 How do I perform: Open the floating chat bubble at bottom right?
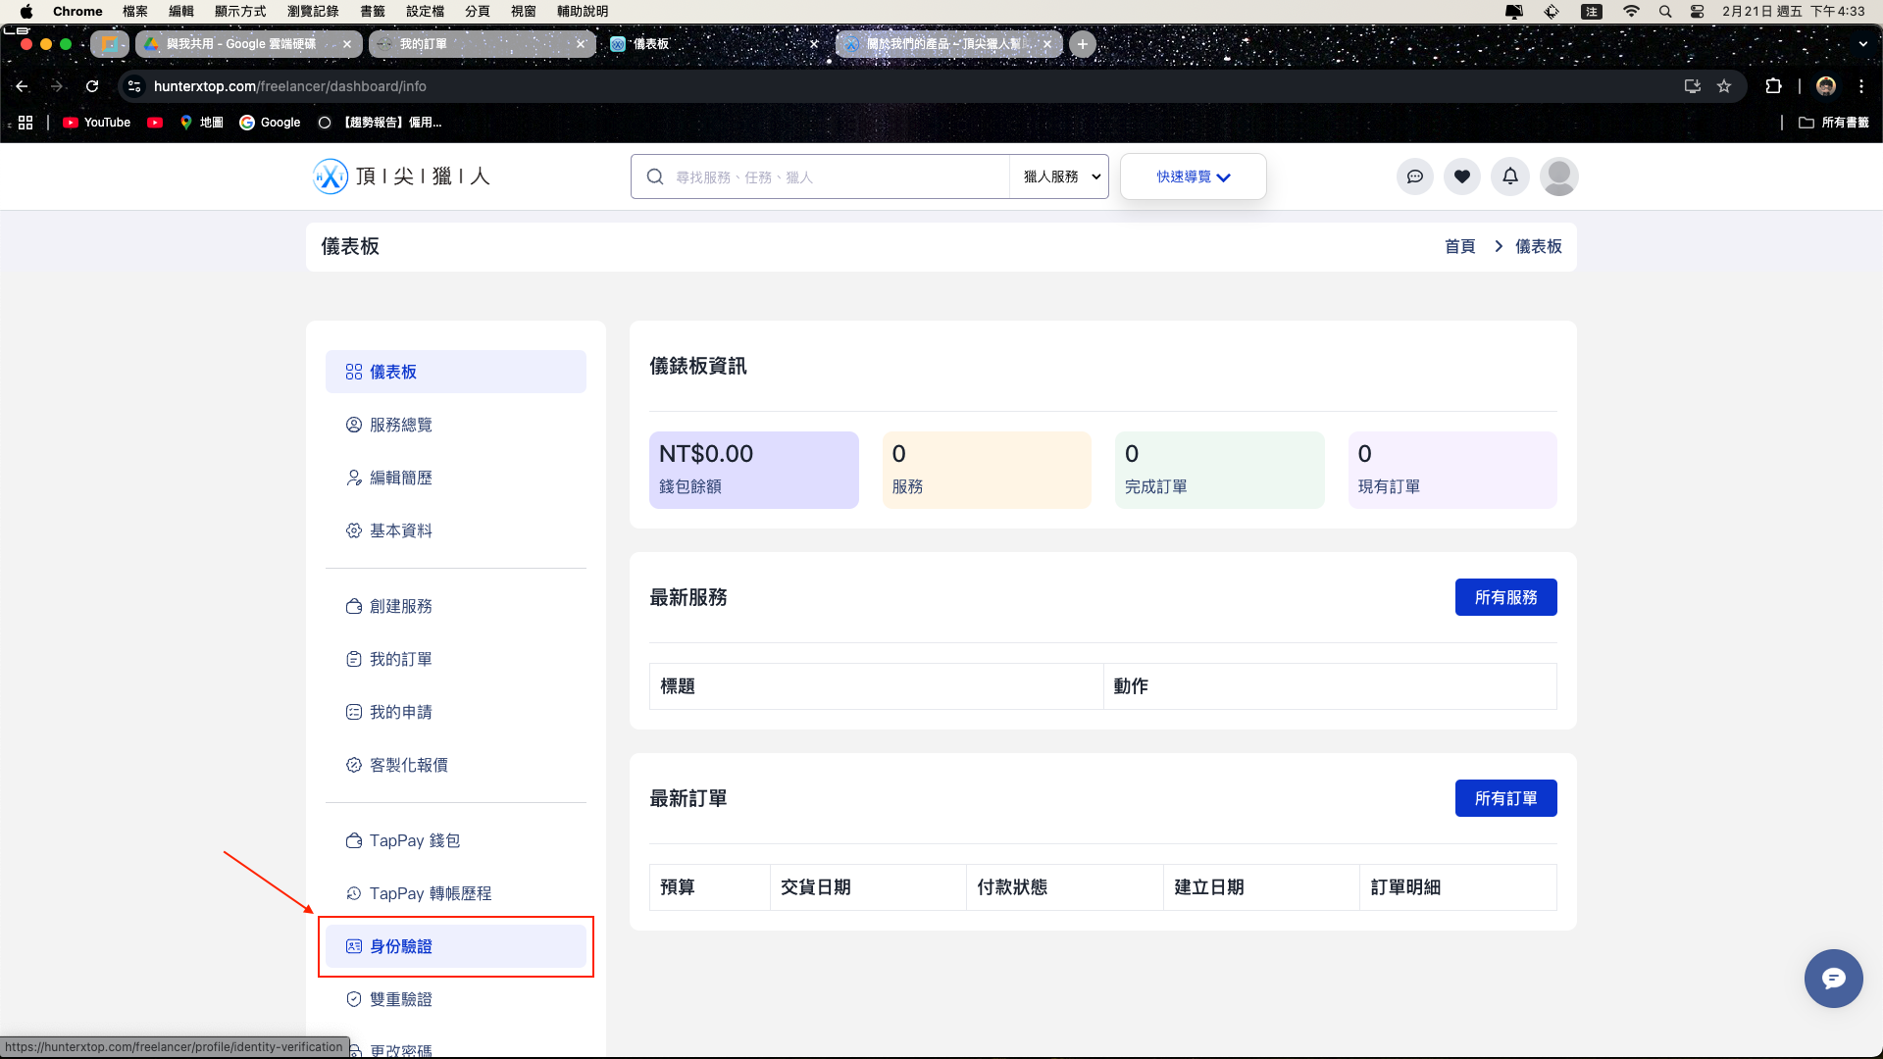coord(1833,978)
